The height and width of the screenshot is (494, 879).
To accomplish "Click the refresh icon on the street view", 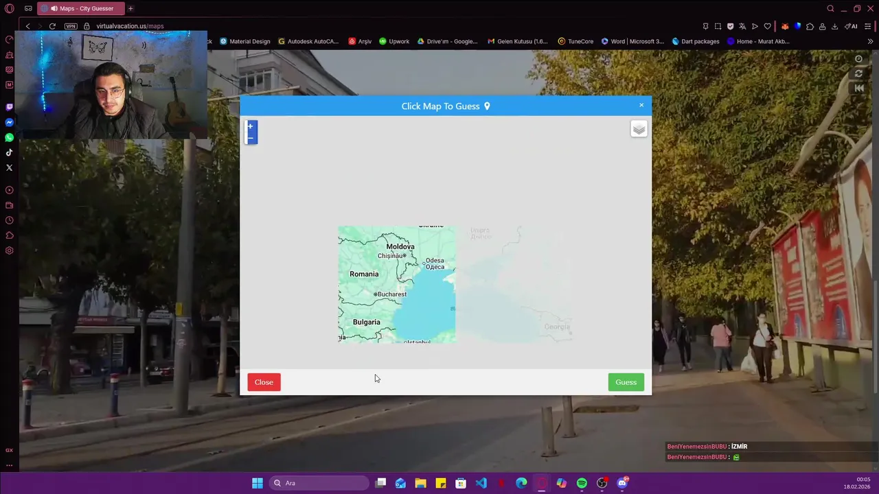I will (858, 73).
